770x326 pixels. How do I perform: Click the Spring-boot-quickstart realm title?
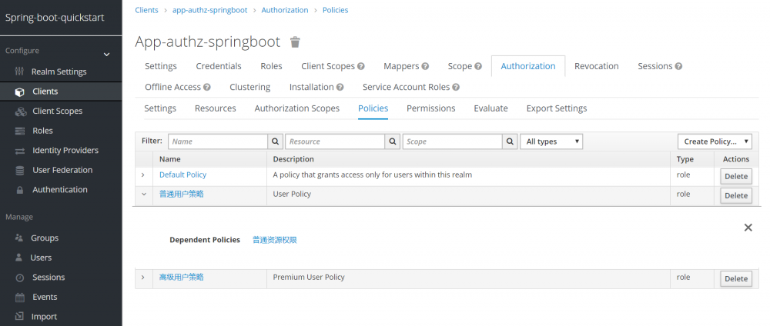pyautogui.click(x=55, y=18)
